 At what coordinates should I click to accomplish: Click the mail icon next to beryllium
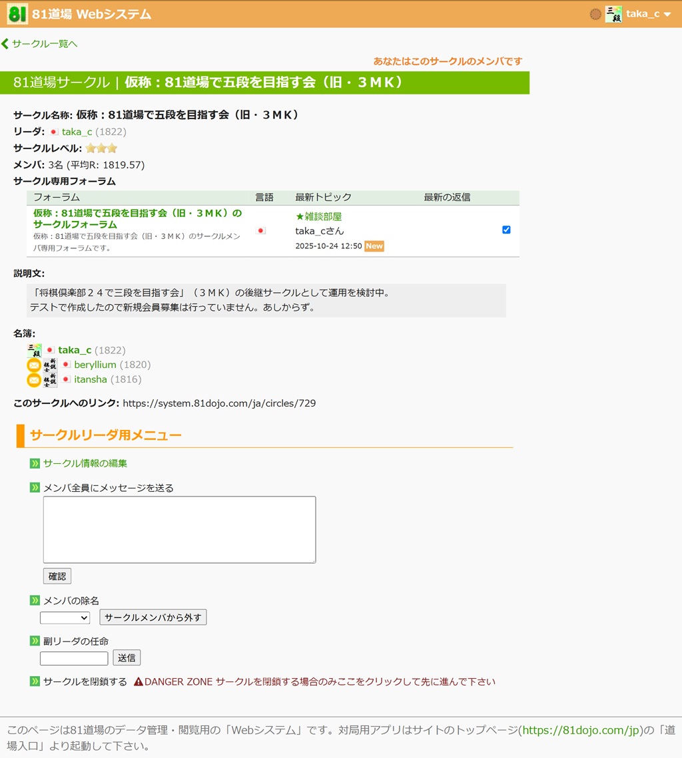tap(33, 365)
